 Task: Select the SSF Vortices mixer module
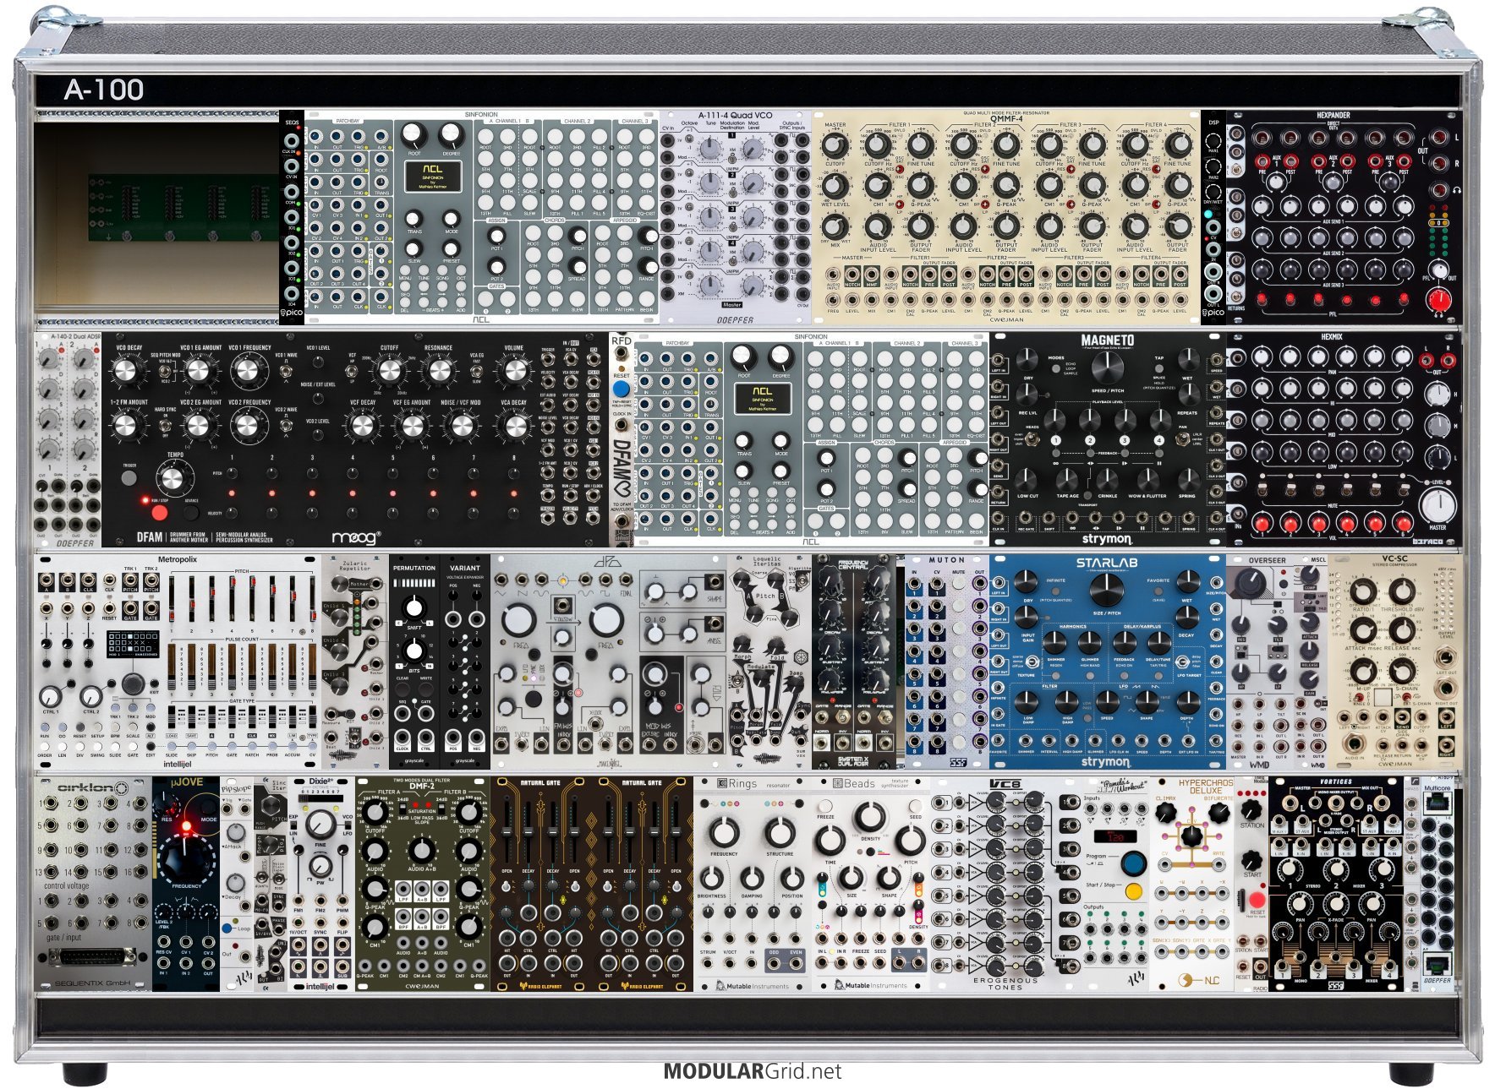pos(1336,885)
